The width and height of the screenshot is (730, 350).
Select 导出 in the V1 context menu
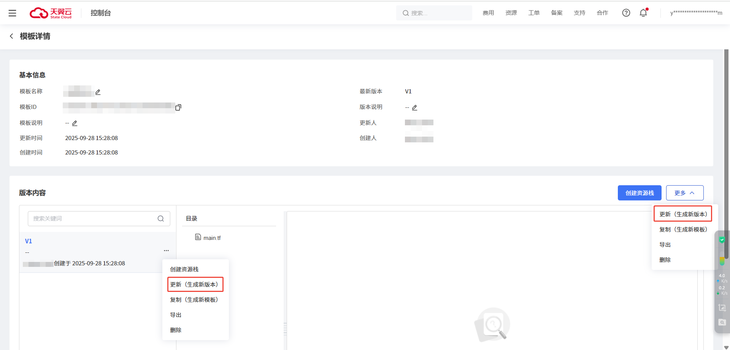[x=195, y=315]
